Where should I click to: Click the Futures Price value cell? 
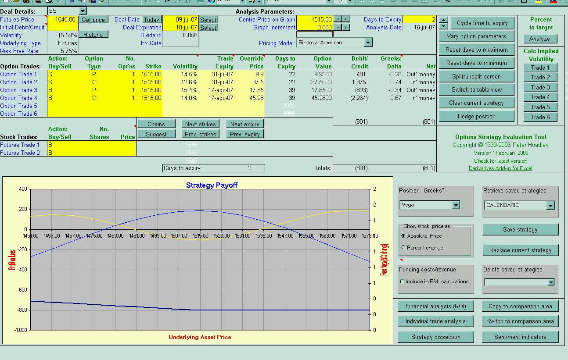[62, 20]
